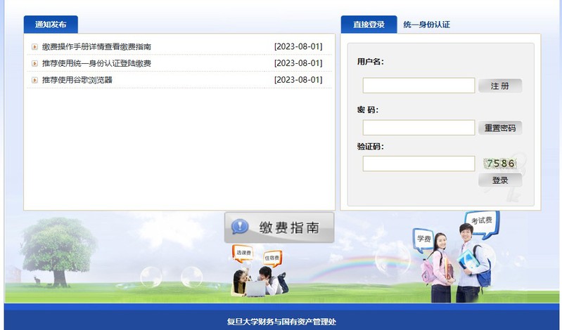
Task: Click the 考试费 speech bubble
Action: pyautogui.click(x=481, y=220)
